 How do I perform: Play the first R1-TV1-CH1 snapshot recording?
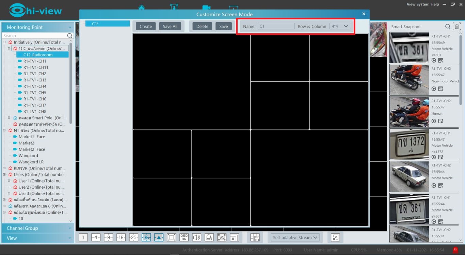coord(434,60)
